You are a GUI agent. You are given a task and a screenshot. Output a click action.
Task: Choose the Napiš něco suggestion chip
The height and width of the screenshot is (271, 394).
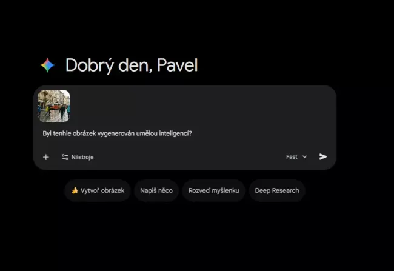156,190
